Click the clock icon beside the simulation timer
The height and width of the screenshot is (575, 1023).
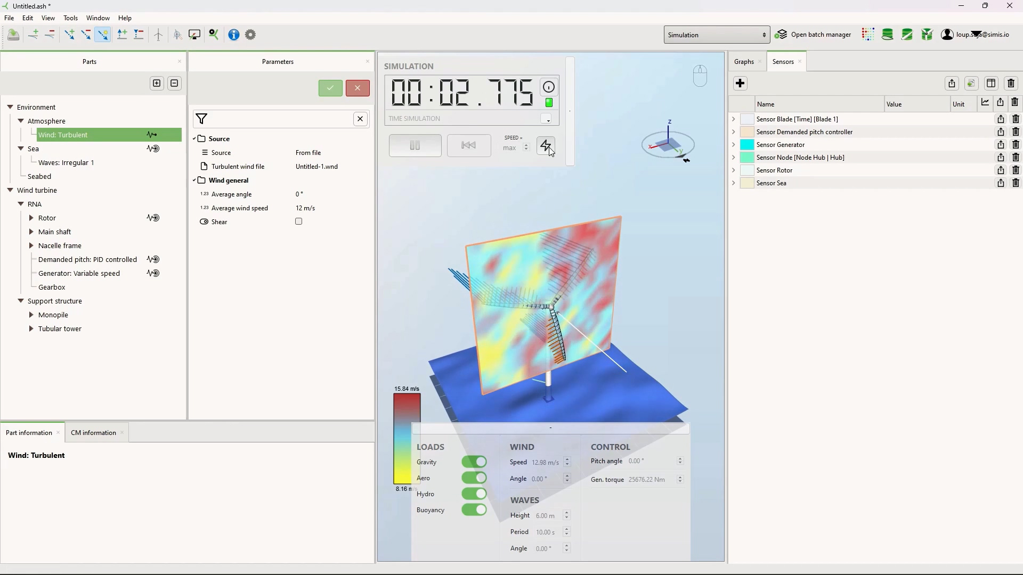[548, 87]
